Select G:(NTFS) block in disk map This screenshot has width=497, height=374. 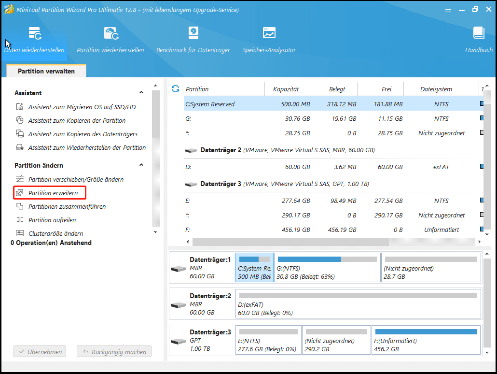pos(327,267)
